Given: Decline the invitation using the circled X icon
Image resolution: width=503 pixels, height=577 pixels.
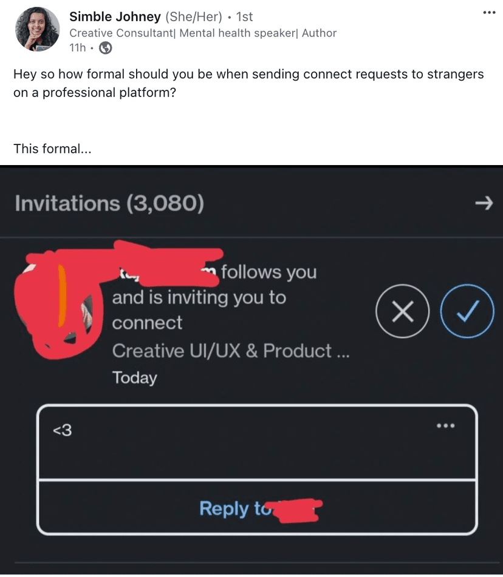Looking at the screenshot, I should [402, 311].
